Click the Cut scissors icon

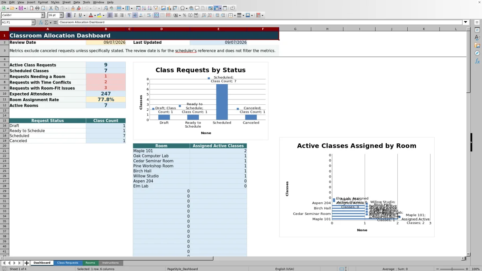(x=51, y=8)
